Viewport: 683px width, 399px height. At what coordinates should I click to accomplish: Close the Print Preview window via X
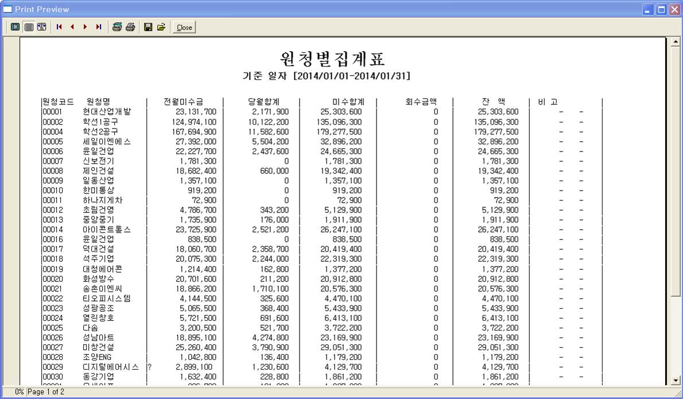coord(674,10)
